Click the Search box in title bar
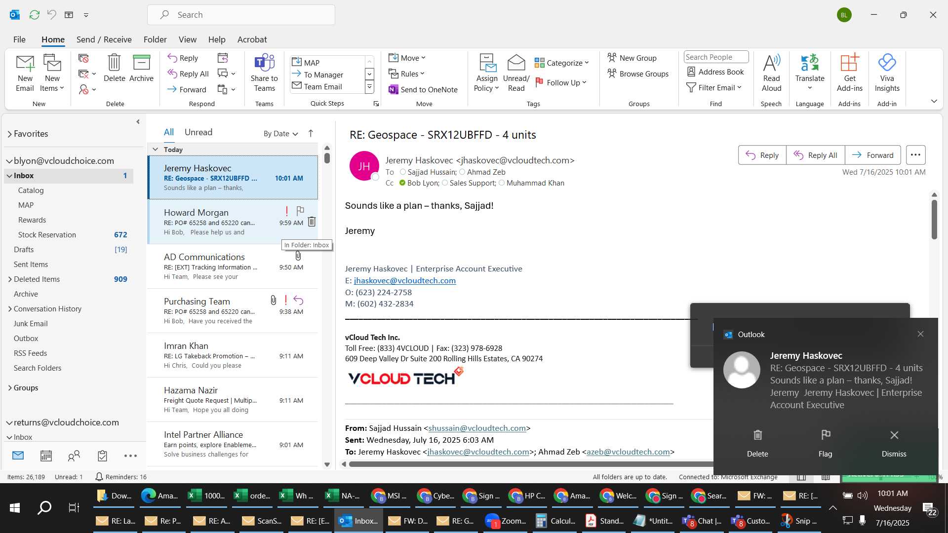The image size is (948, 533). (241, 15)
